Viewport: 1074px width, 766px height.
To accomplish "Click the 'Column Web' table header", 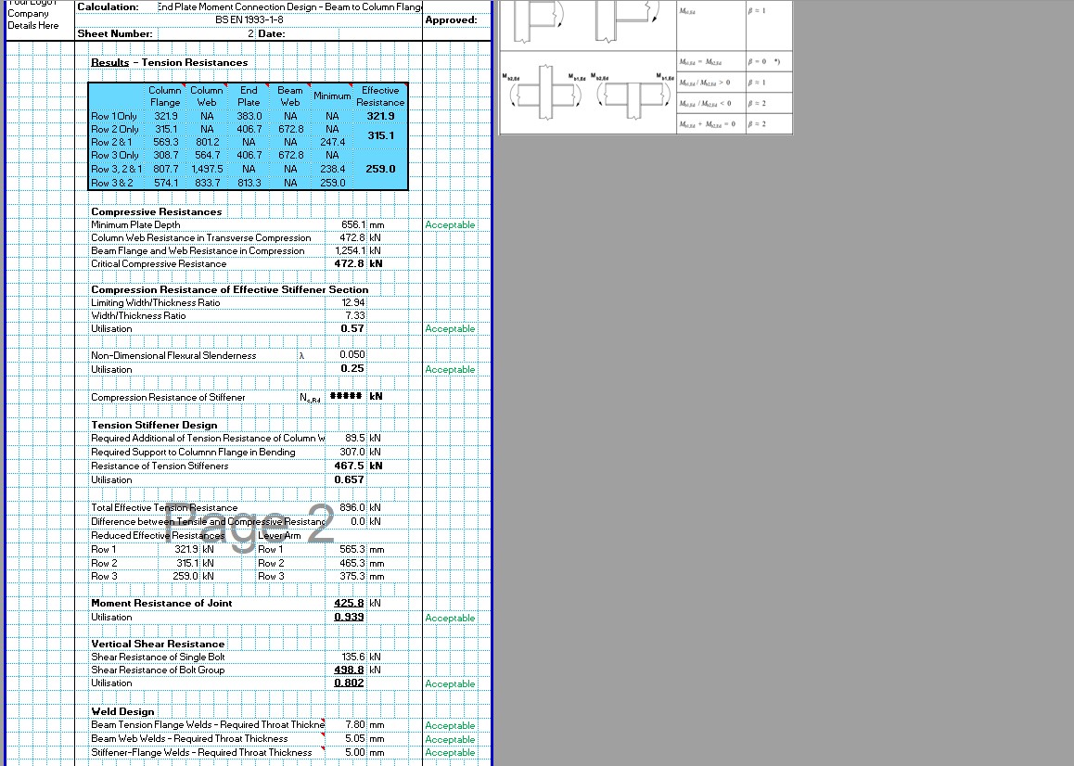I will (x=207, y=96).
